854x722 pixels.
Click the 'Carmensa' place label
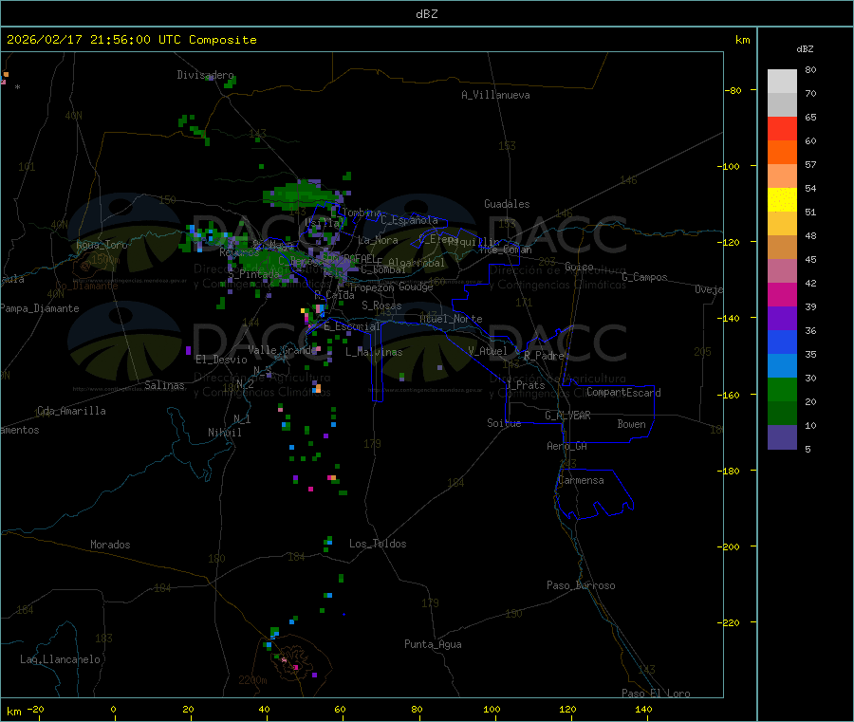point(581,480)
